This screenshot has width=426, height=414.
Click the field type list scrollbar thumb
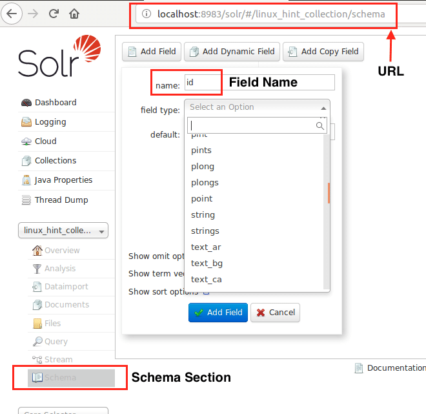coord(329,193)
